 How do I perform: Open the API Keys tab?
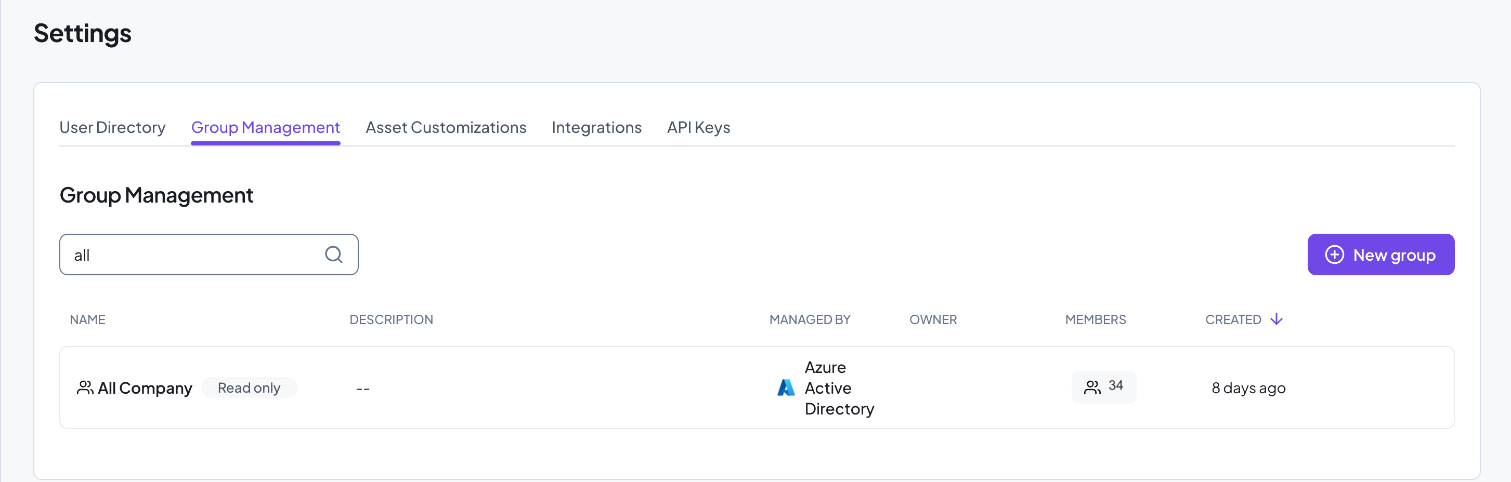point(698,127)
